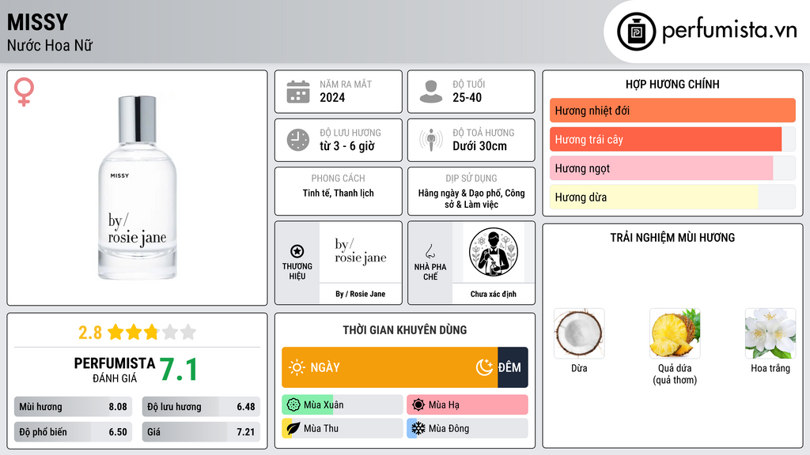Click the dark Đêm usage segment
Screen dimensions: 810x455
point(513,367)
